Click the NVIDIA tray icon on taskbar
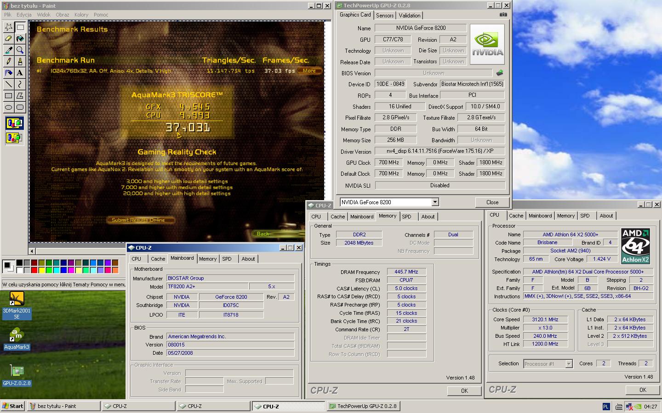This screenshot has width=662, height=413. (x=638, y=406)
